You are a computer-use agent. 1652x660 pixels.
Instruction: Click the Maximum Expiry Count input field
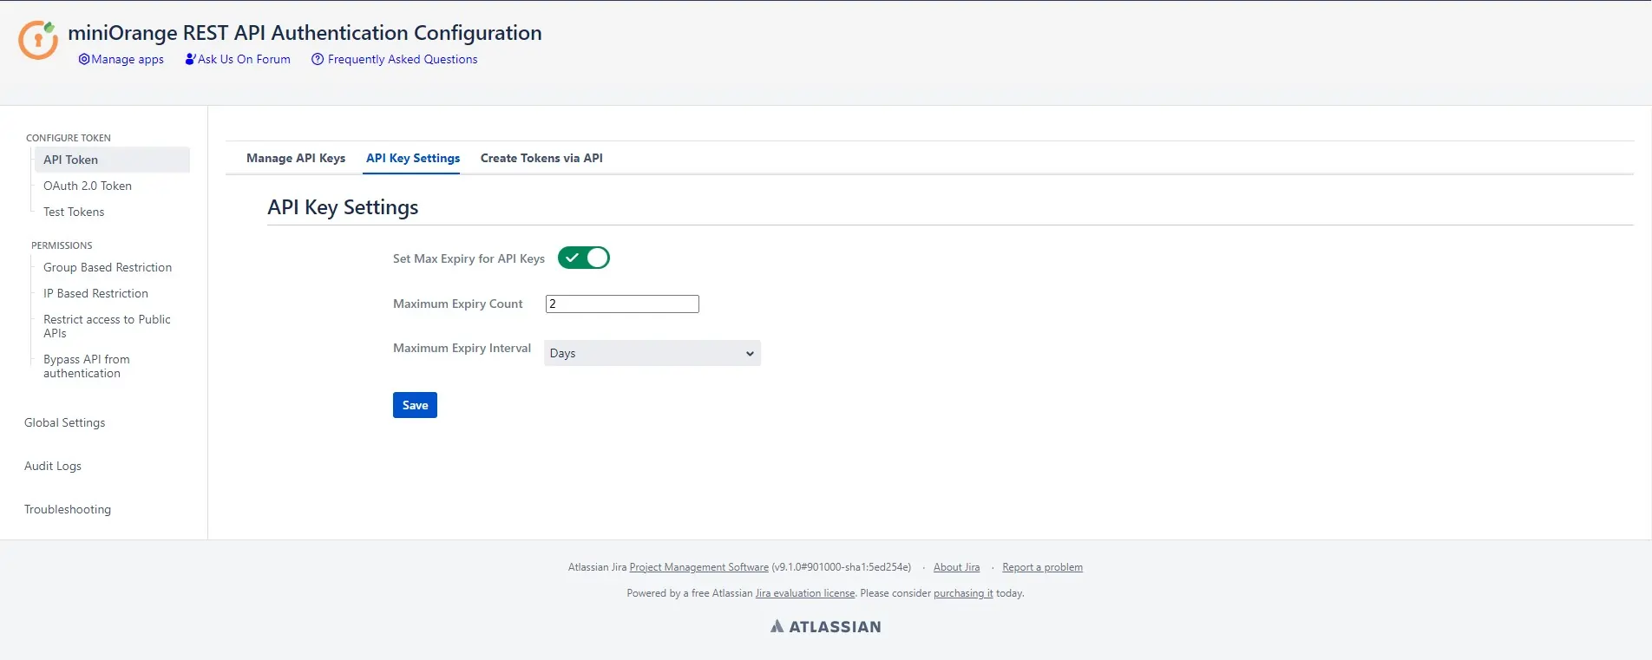(622, 304)
